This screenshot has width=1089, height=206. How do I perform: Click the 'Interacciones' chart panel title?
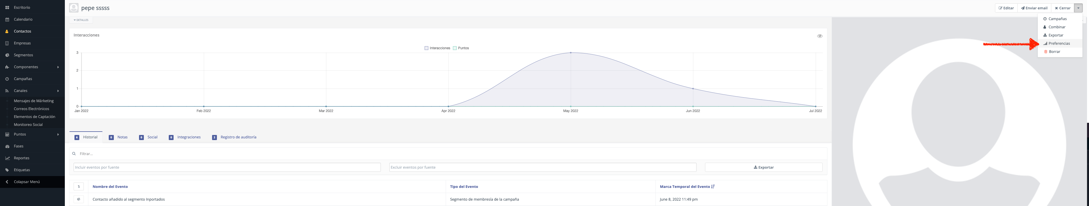pos(86,35)
